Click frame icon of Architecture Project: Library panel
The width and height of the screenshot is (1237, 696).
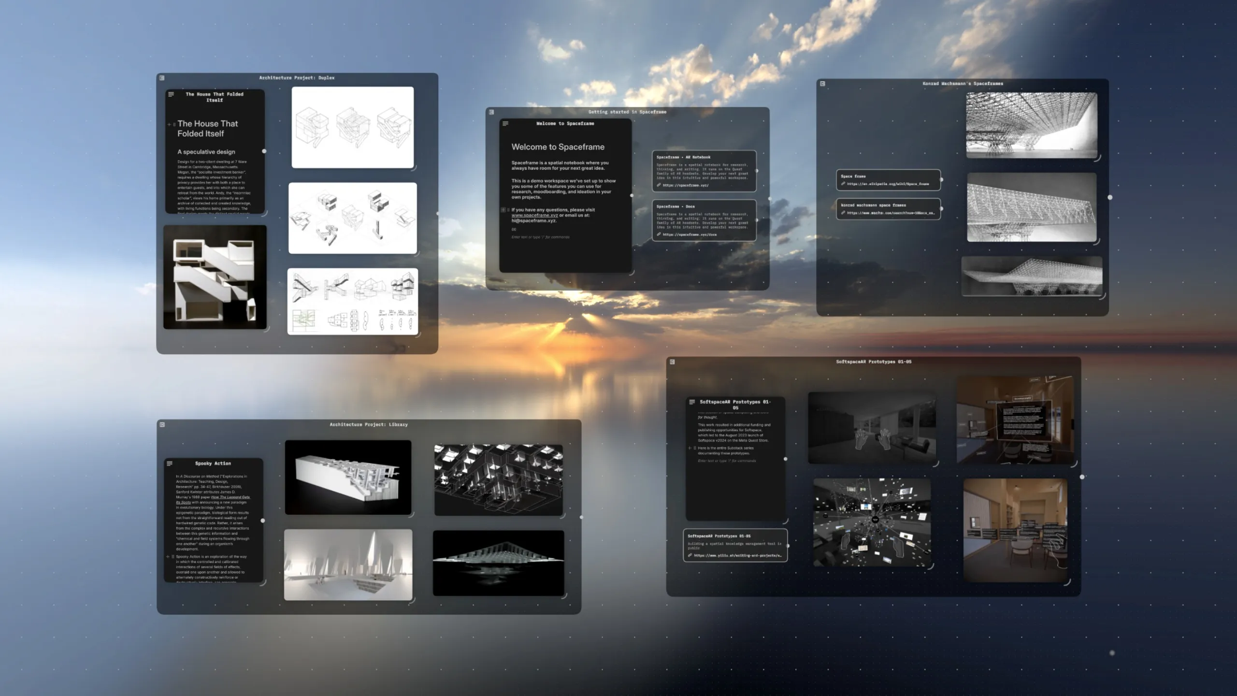[162, 425]
